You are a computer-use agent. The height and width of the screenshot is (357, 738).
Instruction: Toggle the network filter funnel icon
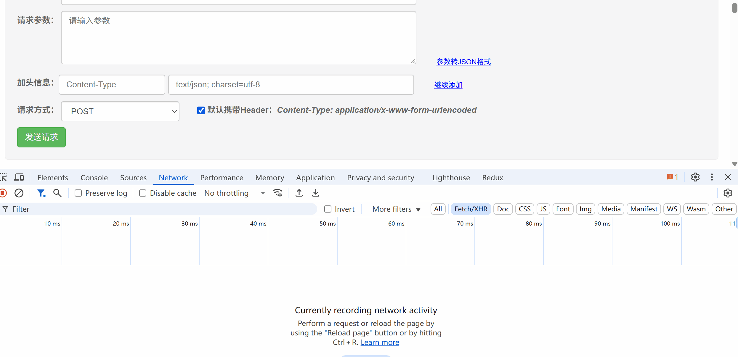point(41,193)
